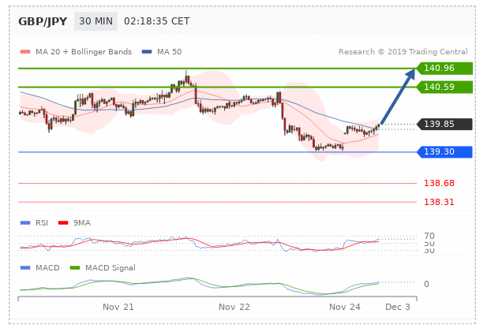
Task: Click the MA 50 blue legend swatch
Action: click(147, 52)
